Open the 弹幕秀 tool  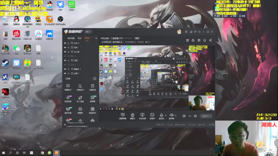pyautogui.click(x=80, y=110)
